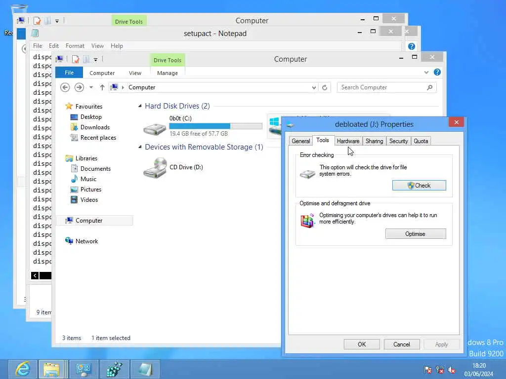This screenshot has height=379, width=506.
Task: Open the defragmenter taskbar icon
Action: (114, 369)
